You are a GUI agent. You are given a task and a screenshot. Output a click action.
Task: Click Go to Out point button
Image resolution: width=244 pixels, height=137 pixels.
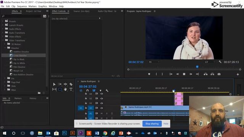(x=197, y=74)
